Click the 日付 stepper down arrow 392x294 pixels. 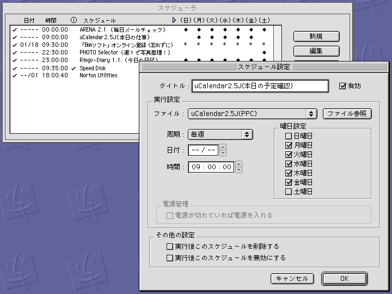(223, 153)
